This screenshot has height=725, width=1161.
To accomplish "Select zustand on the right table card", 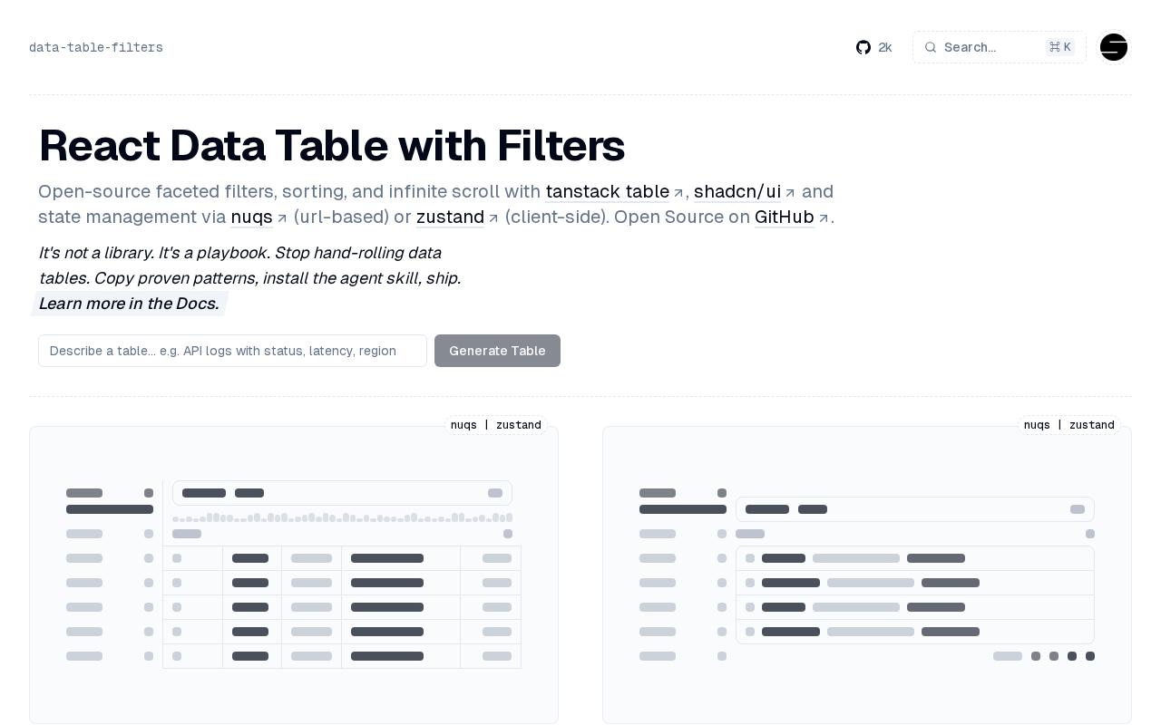I will click(1092, 425).
